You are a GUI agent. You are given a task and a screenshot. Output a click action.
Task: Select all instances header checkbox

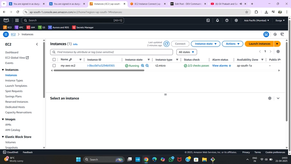pos(54,60)
